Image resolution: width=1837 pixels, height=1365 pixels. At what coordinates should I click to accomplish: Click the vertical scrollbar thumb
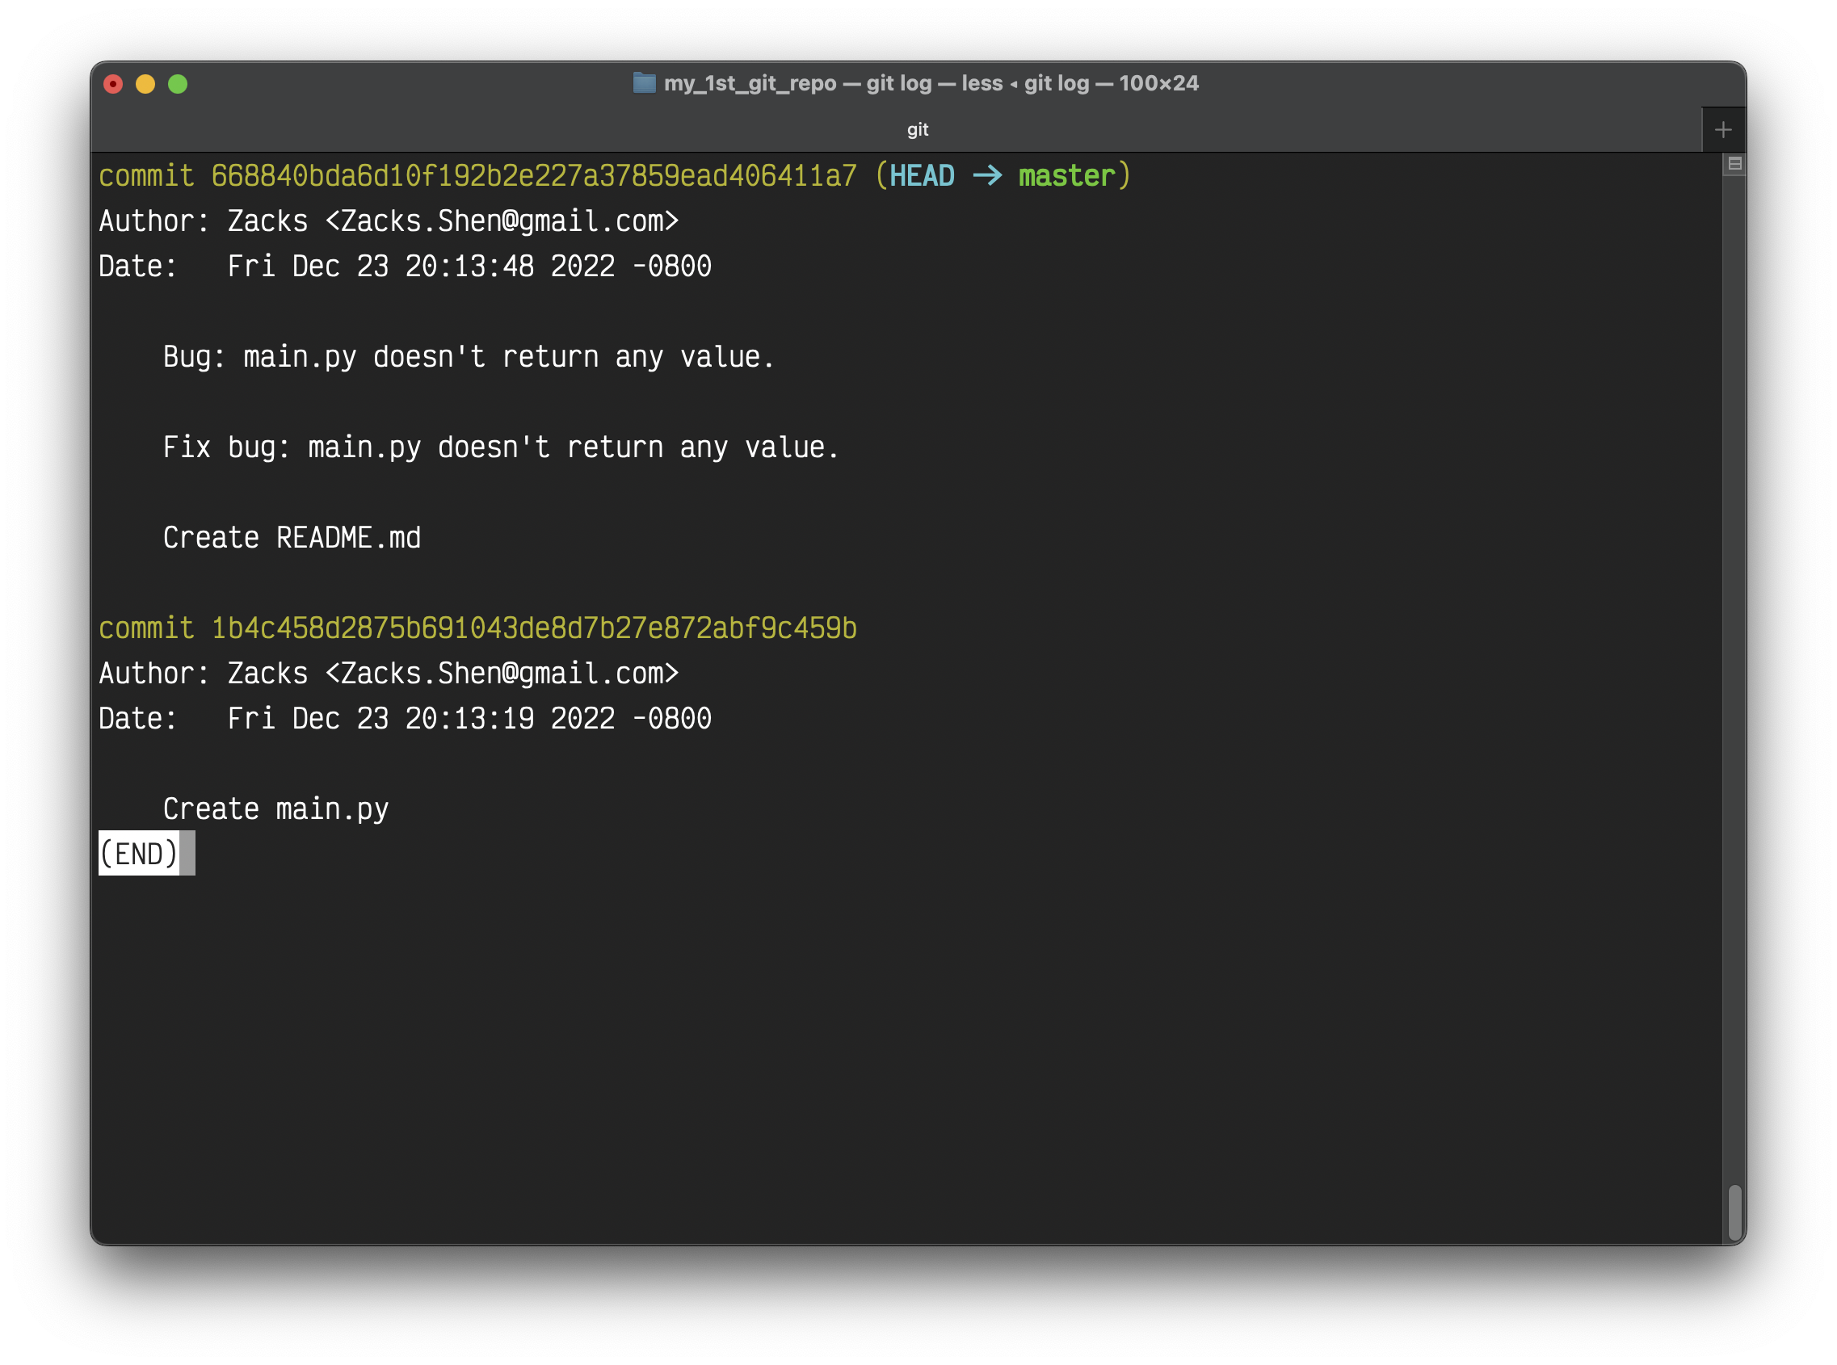click(1734, 1212)
